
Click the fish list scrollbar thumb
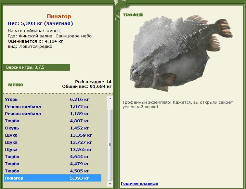tap(110, 145)
